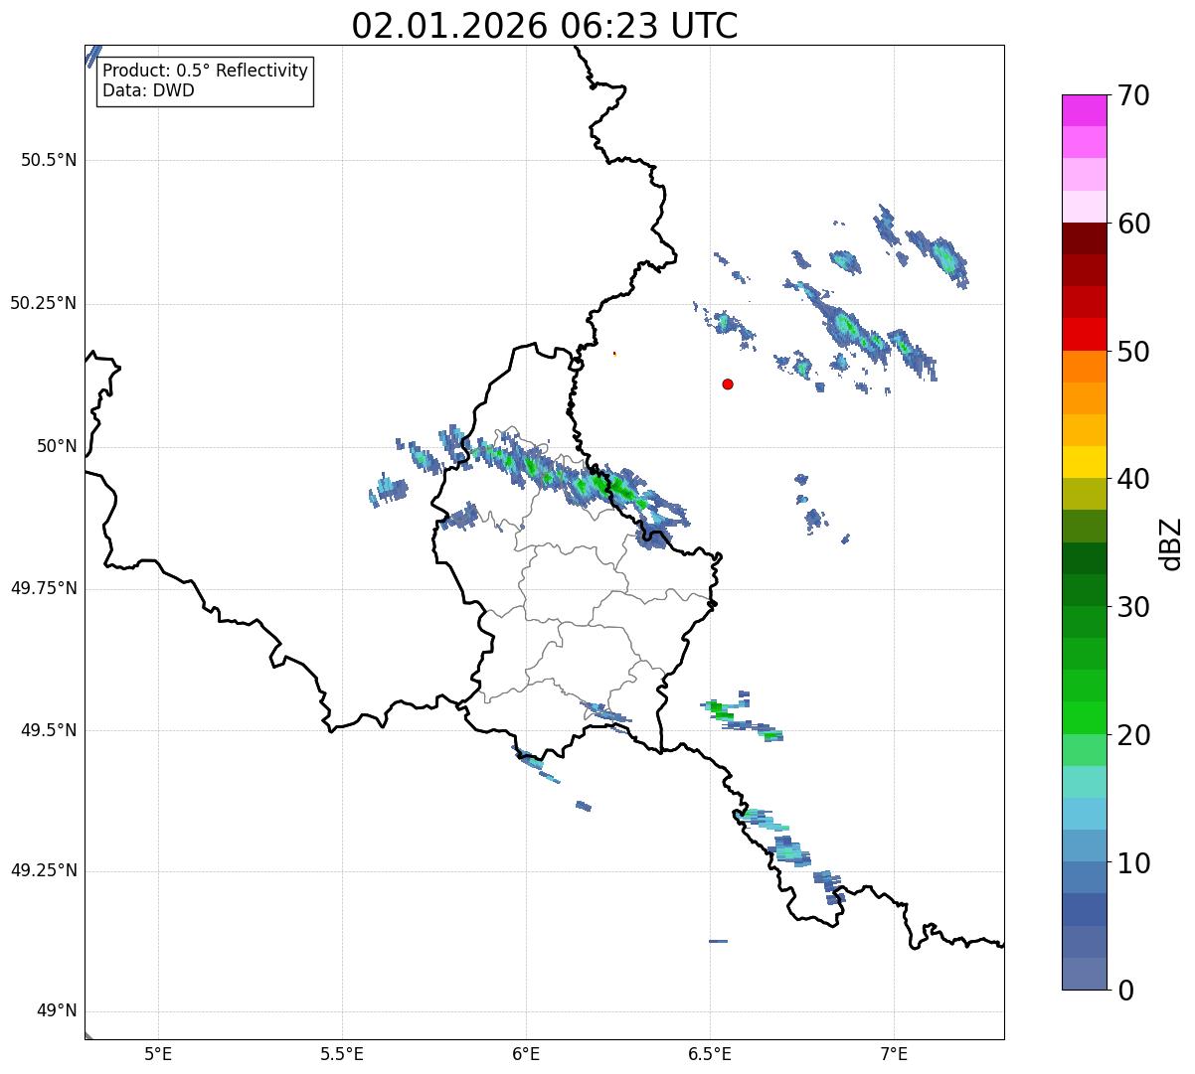
Task: Click the 5.5°E longitude label
Action: click(342, 1054)
